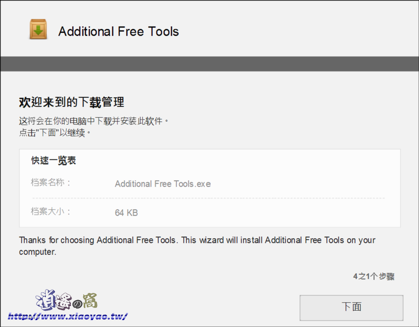Click the 64 KB file size value
Image resolution: width=419 pixels, height=327 pixels.
126,213
